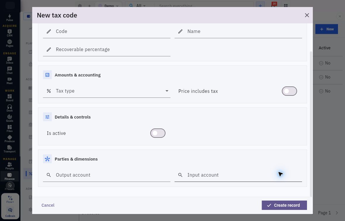Click the New button behind dialog
Image resolution: width=345 pixels, height=221 pixels.
coord(327,29)
